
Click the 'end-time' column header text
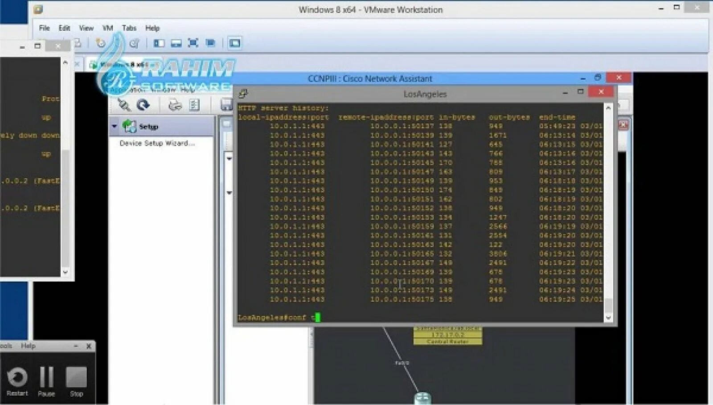click(x=557, y=117)
